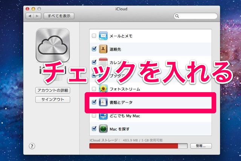Image resolution: width=241 pixels, height=161 pixels.
Task: Click the large iCloud cloud logo
Action: (53, 45)
